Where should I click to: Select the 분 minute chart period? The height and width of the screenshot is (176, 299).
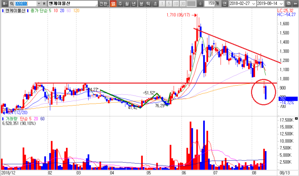[x=141, y=4]
